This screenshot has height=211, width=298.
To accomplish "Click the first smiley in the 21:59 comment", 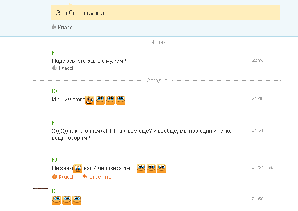I will tap(56, 200).
